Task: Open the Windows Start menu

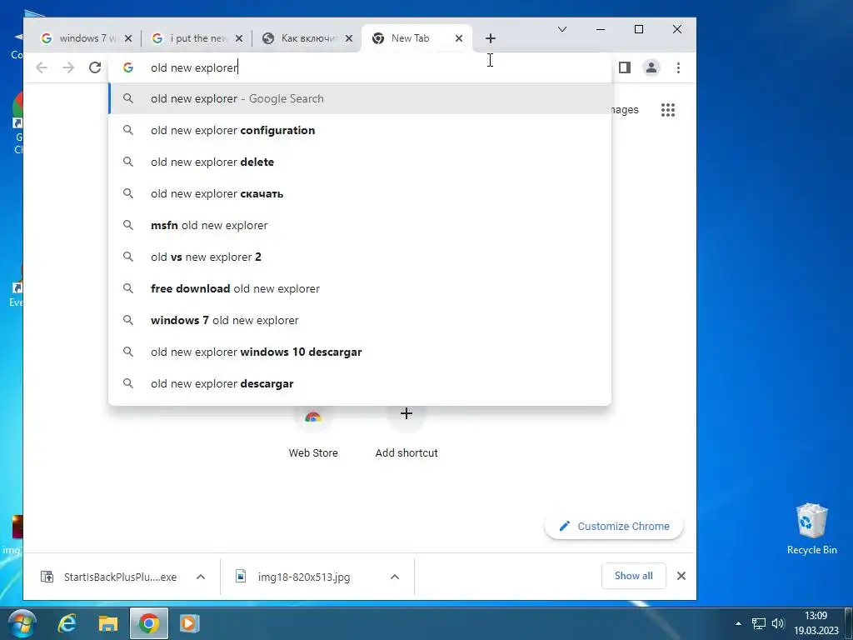Action: pos(22,623)
